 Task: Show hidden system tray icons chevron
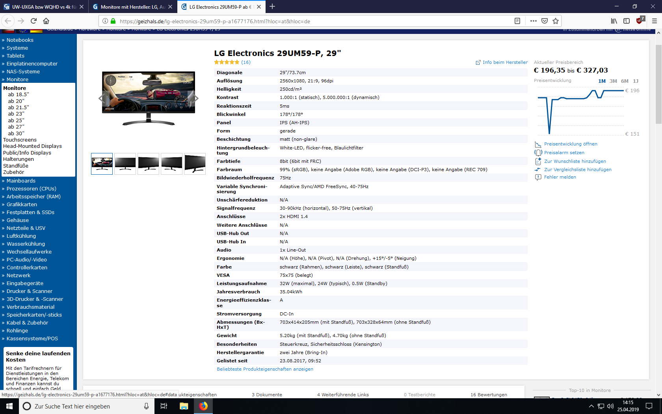click(591, 406)
